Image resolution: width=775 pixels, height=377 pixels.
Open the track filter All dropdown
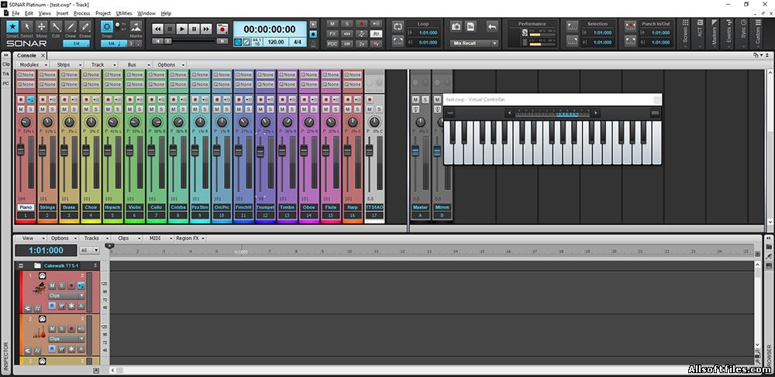(89, 251)
